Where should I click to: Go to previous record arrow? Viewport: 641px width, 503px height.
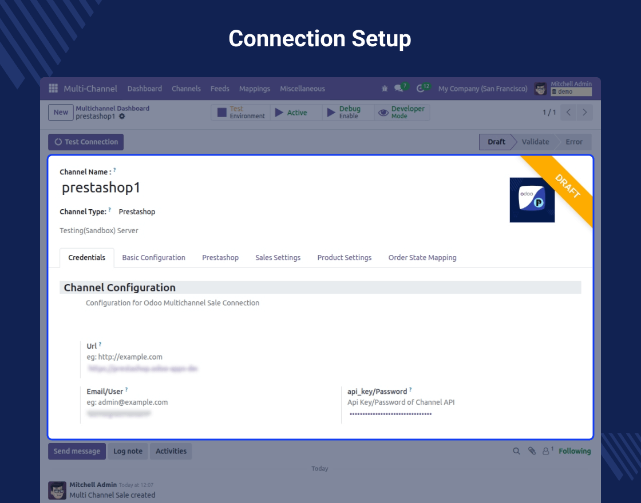pos(568,112)
